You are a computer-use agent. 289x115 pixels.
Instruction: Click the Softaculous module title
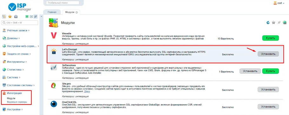(x=69, y=65)
